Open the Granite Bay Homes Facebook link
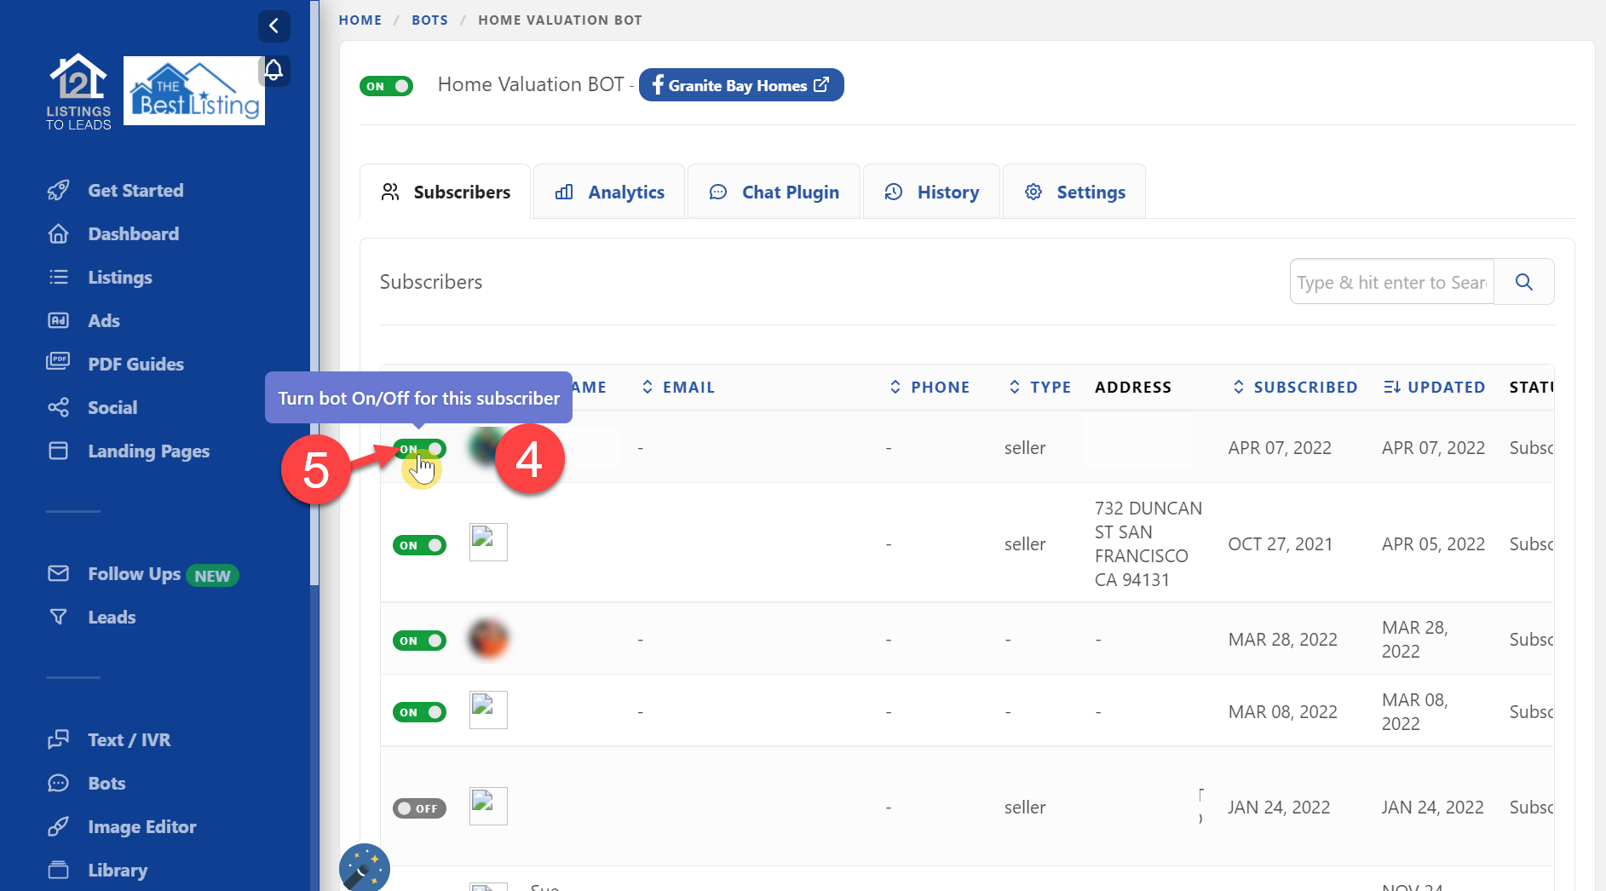Image resolution: width=1606 pixels, height=891 pixels. tap(740, 85)
